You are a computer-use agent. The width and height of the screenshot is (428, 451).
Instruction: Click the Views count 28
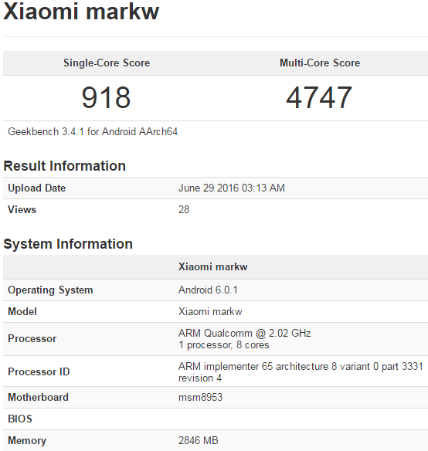184,210
